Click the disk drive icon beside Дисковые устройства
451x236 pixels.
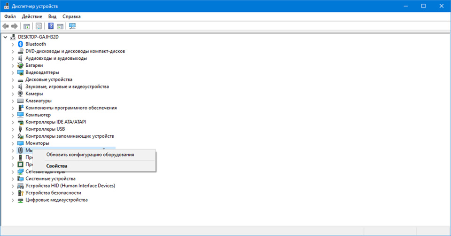pos(20,80)
